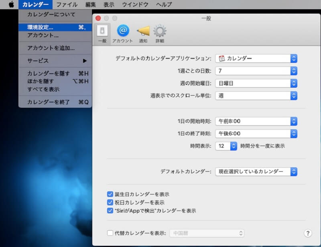Open the 編集 menu
The height and width of the screenshot is (247, 321).
click(x=91, y=4)
